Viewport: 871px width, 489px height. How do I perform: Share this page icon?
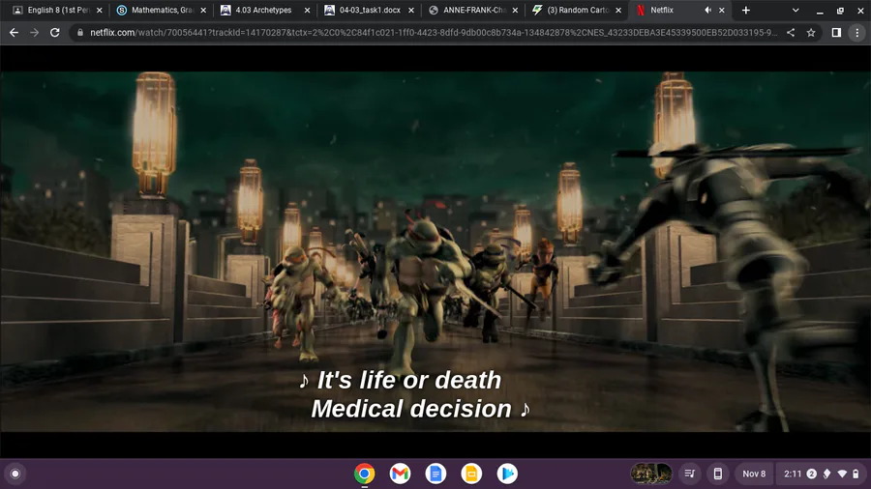tap(791, 33)
